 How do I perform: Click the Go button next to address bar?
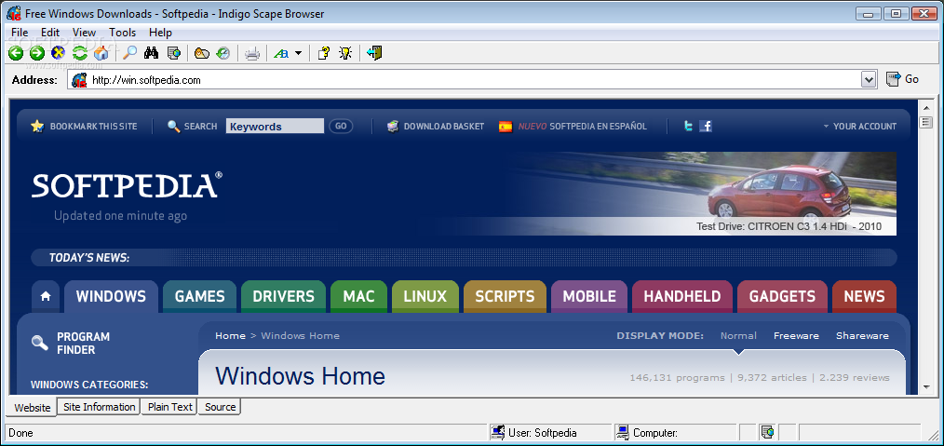902,79
